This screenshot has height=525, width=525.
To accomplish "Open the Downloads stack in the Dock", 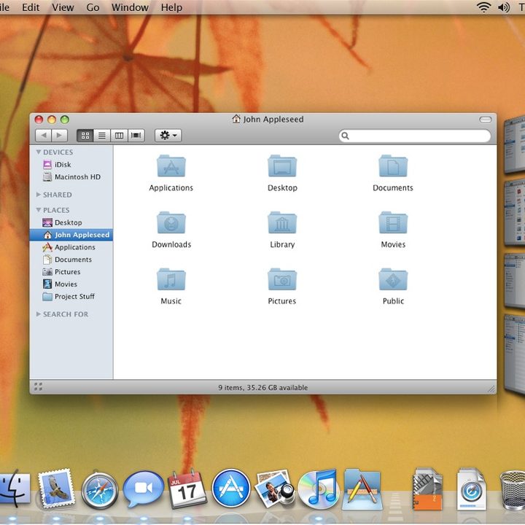I will tap(472, 489).
